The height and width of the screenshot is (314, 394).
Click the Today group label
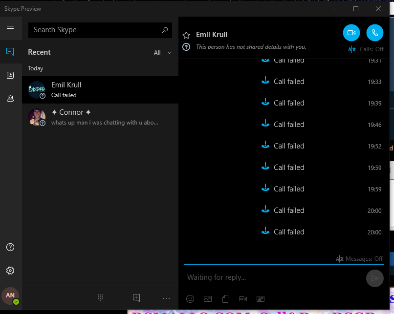35,68
